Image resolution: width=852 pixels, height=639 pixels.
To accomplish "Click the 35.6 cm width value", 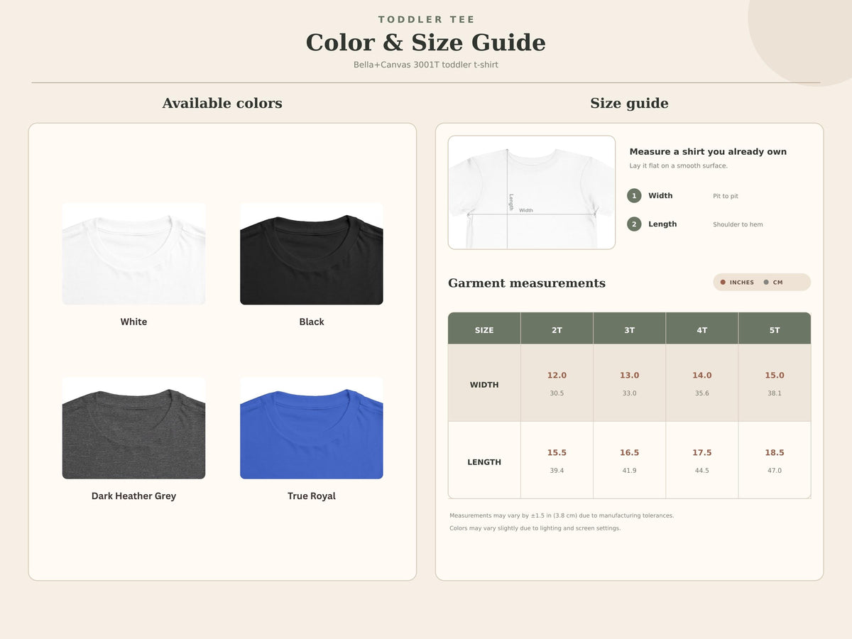I will 702,393.
